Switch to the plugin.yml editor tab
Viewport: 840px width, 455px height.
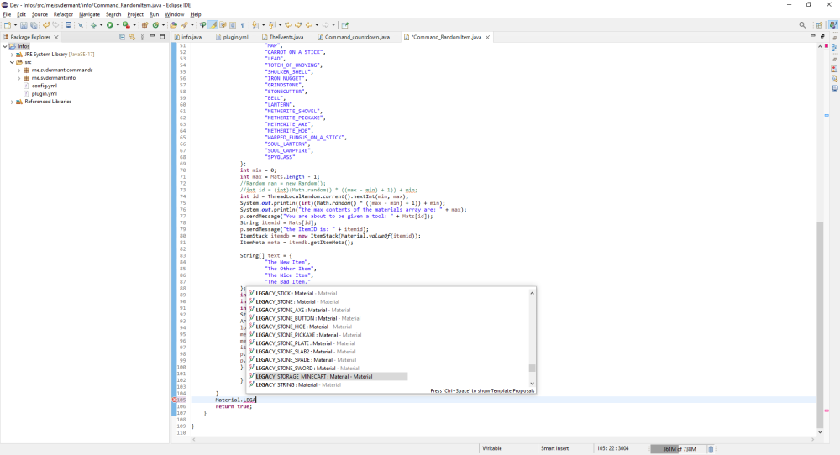[x=232, y=37]
